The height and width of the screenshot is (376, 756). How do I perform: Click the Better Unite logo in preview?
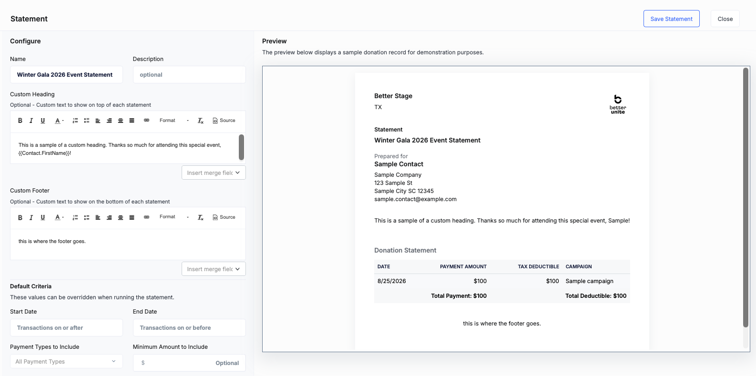pyautogui.click(x=618, y=104)
